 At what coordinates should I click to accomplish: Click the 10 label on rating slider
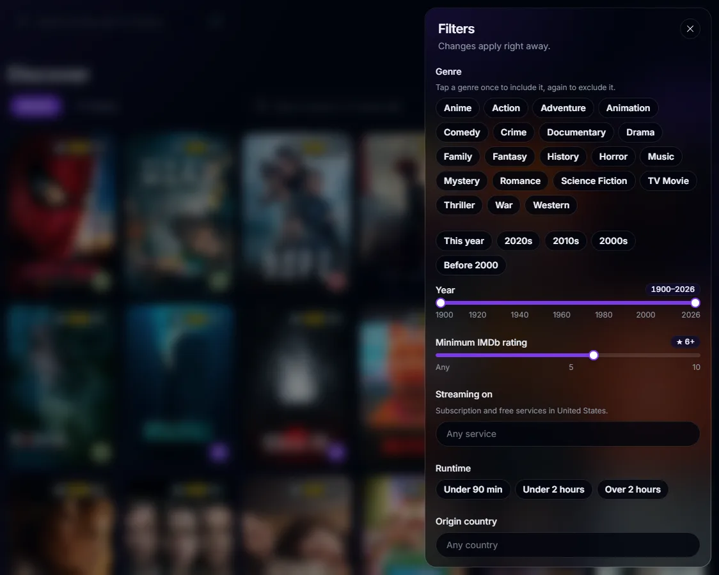coord(696,367)
